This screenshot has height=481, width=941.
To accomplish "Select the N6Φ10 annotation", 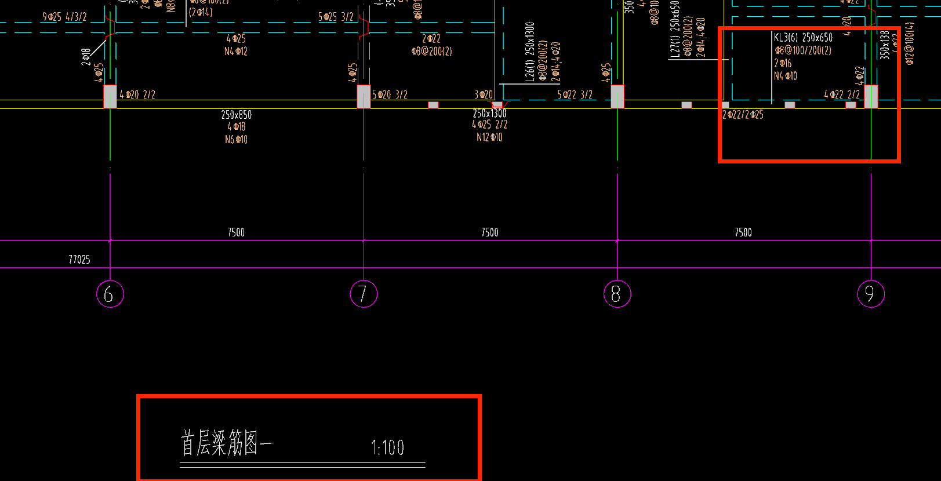I will coord(236,140).
